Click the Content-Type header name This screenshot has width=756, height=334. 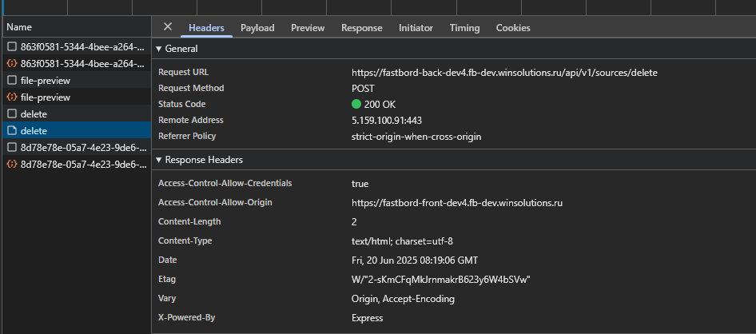pos(185,241)
